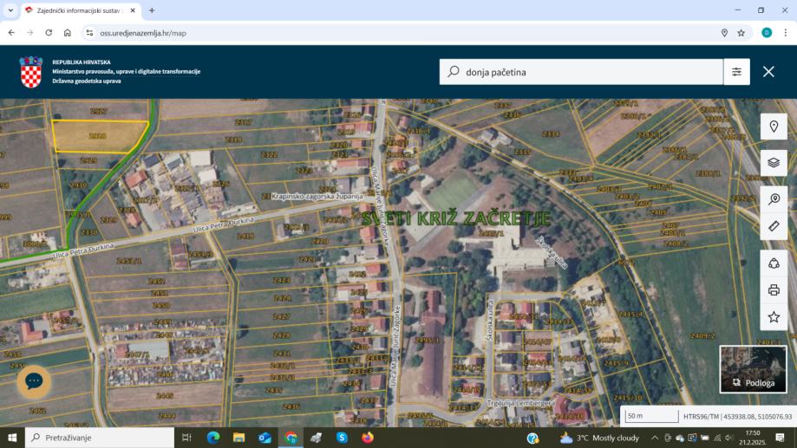797x448 pixels.
Task: Open the notification center icon
Action: tap(780, 438)
